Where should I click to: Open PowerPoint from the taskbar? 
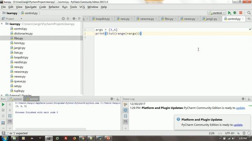[x=108, y=138]
